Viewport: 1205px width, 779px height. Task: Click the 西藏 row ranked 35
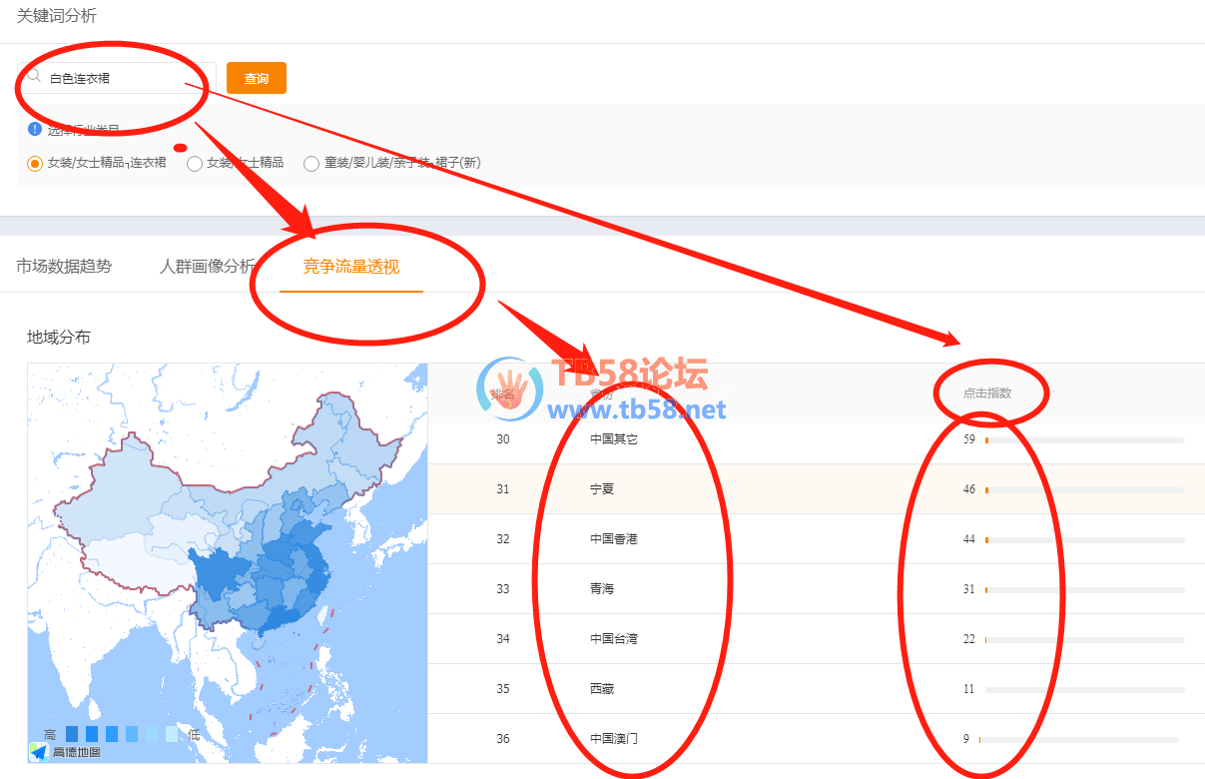(602, 689)
